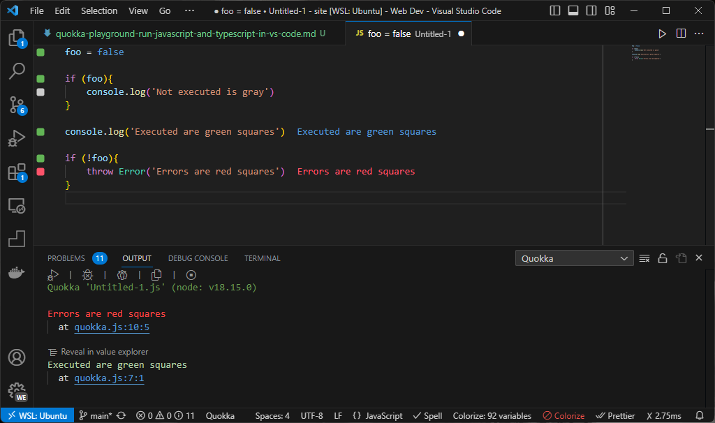Image resolution: width=715 pixels, height=423 pixels.
Task: Open the Quokka output channel dropdown
Action: click(x=574, y=258)
